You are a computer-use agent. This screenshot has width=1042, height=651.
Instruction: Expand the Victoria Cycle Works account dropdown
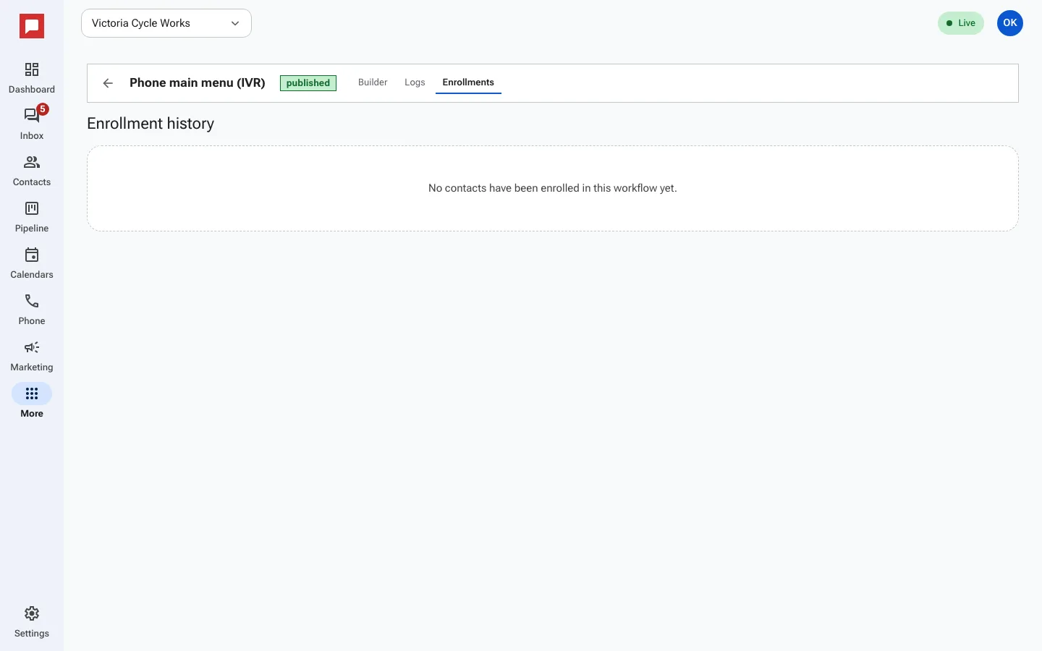click(166, 23)
